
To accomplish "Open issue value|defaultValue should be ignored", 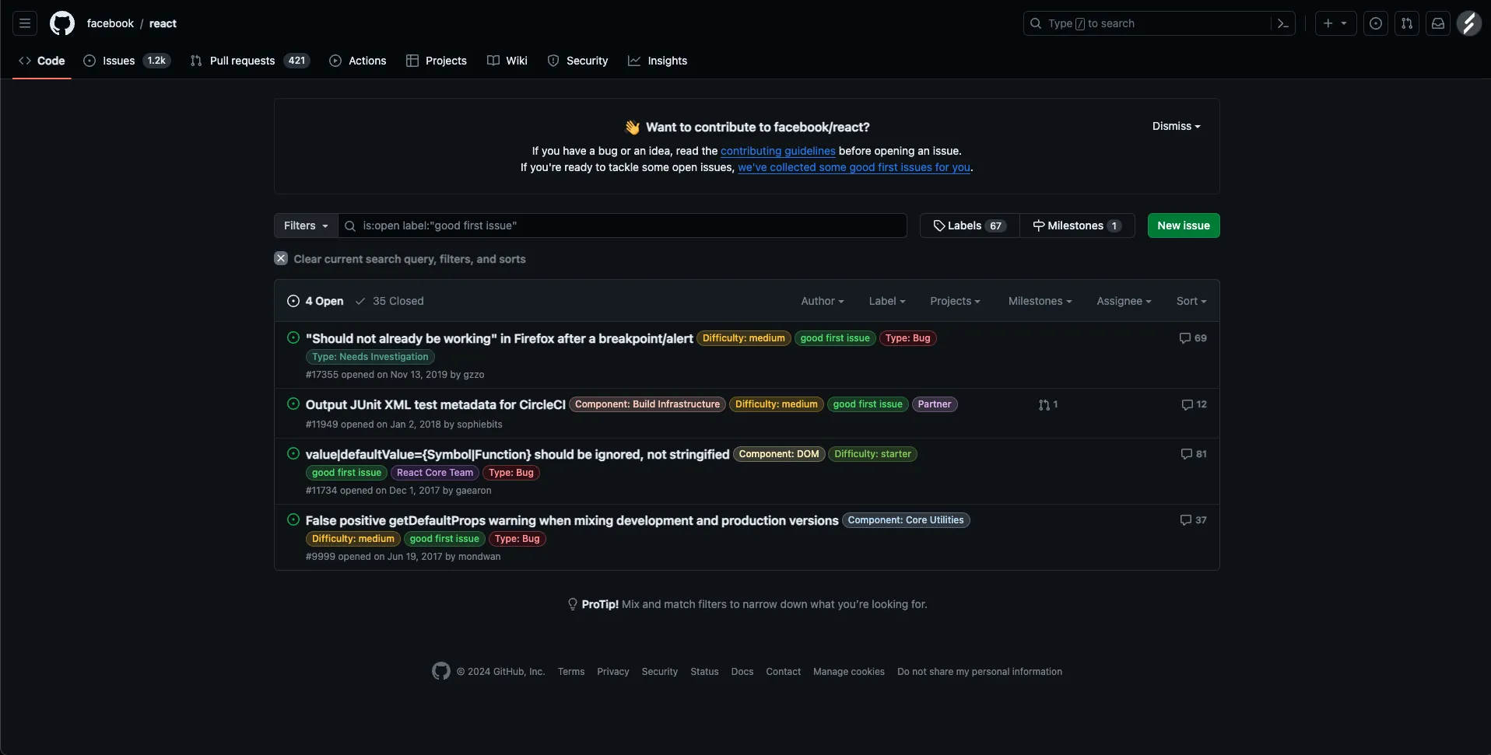I will coord(517,454).
